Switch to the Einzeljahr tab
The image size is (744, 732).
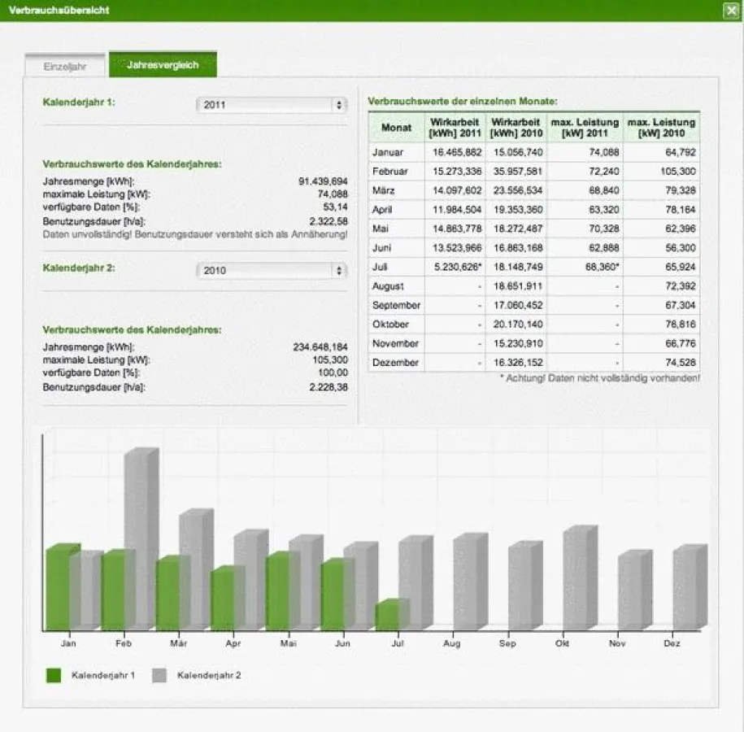point(64,67)
